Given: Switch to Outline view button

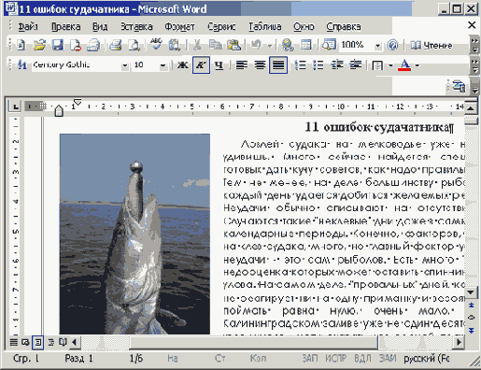Looking at the screenshot, I should point(50,343).
